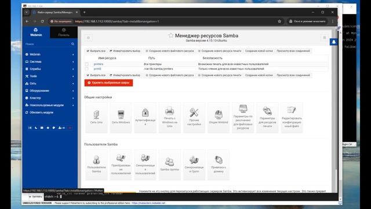Click Инвертировать выбор below the share list
Screen dimensions: 371x209
(x=125, y=75)
